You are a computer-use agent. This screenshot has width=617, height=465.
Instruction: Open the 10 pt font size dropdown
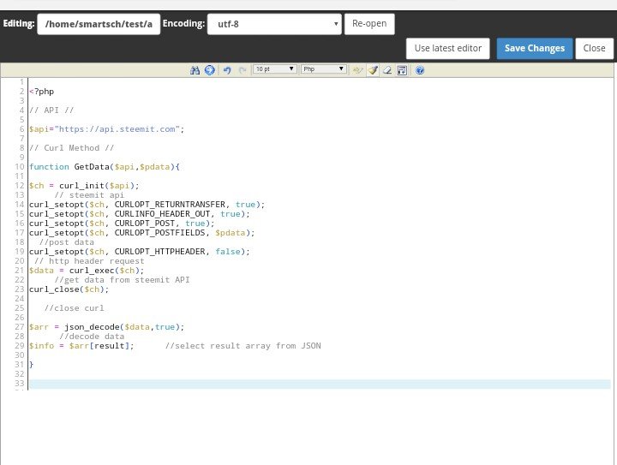[275, 69]
